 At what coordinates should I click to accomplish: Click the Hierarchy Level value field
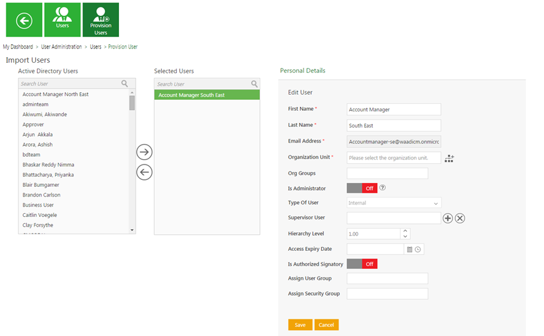coord(374,234)
